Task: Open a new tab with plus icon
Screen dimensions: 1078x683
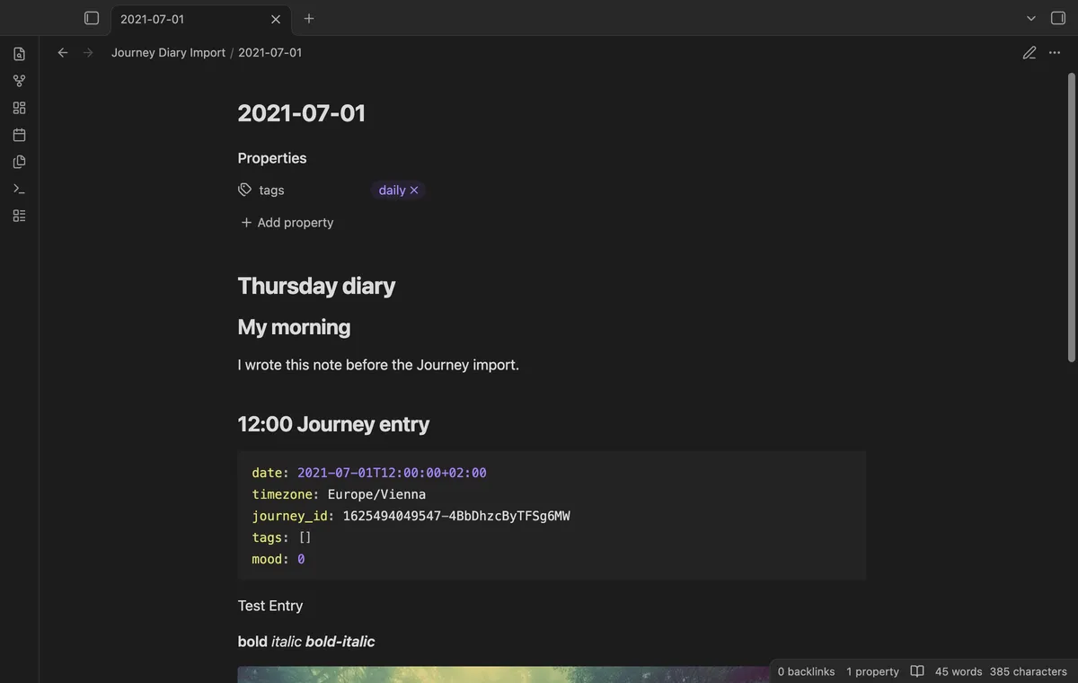Action: pos(309,18)
